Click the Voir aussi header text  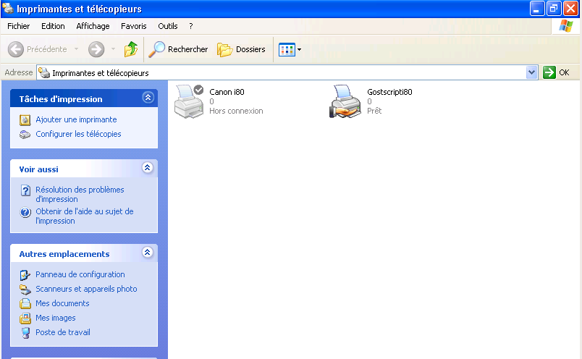38,169
